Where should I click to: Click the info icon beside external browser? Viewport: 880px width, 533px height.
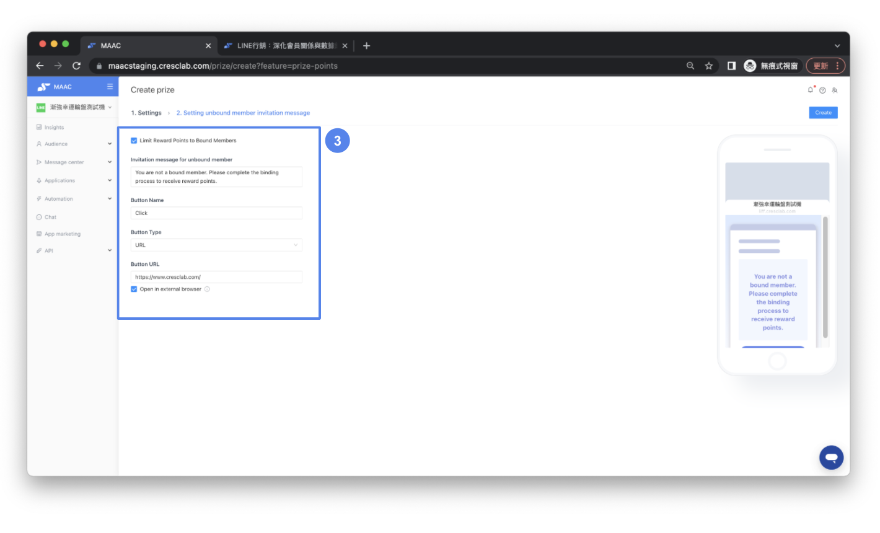point(207,289)
